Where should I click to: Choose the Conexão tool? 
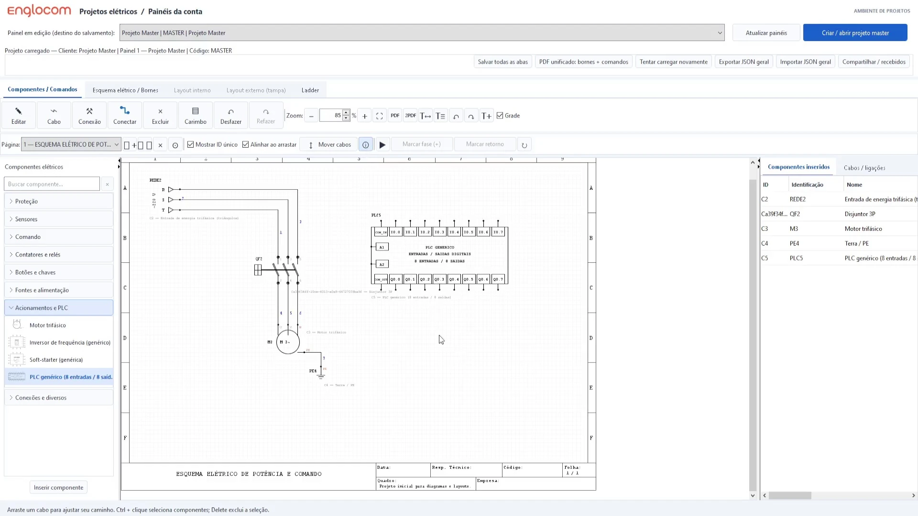point(89,116)
